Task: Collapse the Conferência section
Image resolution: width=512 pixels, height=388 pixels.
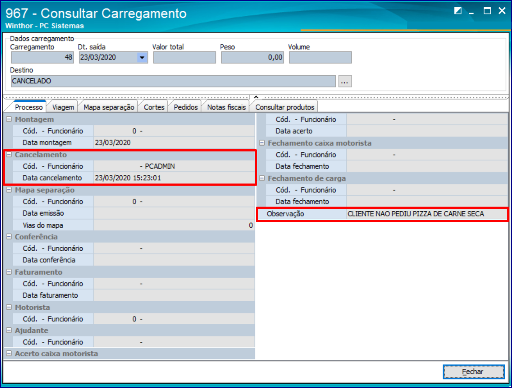Action: pos(9,237)
